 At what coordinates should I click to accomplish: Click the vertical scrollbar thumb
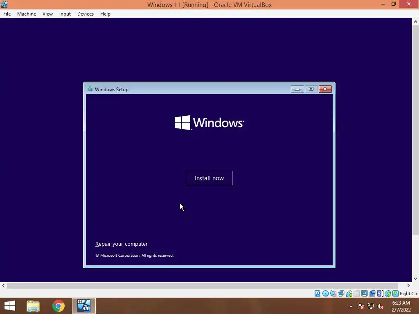tap(415, 130)
